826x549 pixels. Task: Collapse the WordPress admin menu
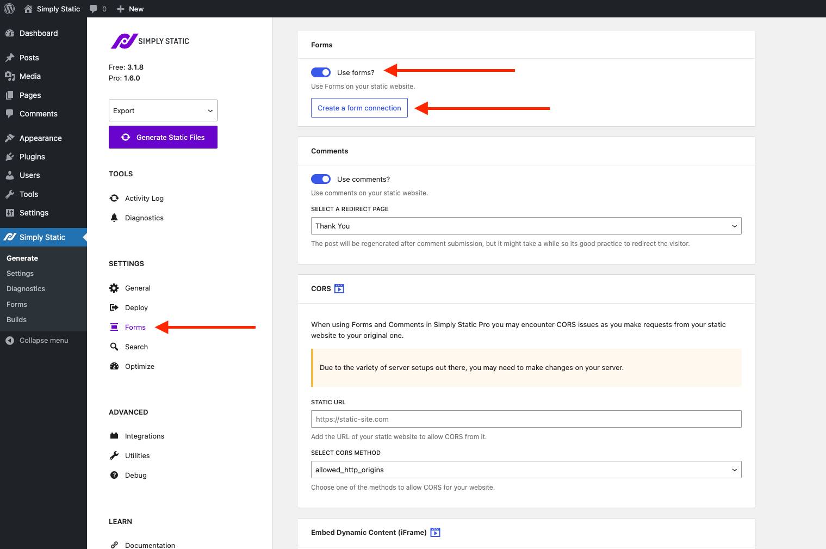(44, 340)
